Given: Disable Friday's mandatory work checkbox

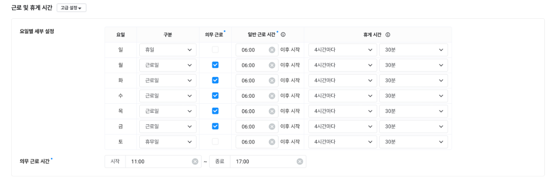Looking at the screenshot, I should click(215, 126).
